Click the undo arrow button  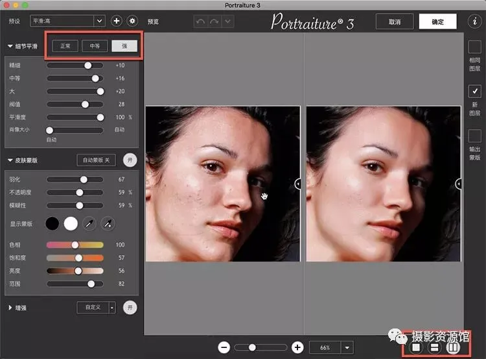200,21
